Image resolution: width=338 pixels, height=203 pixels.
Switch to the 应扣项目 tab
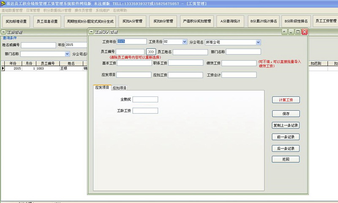(120, 88)
